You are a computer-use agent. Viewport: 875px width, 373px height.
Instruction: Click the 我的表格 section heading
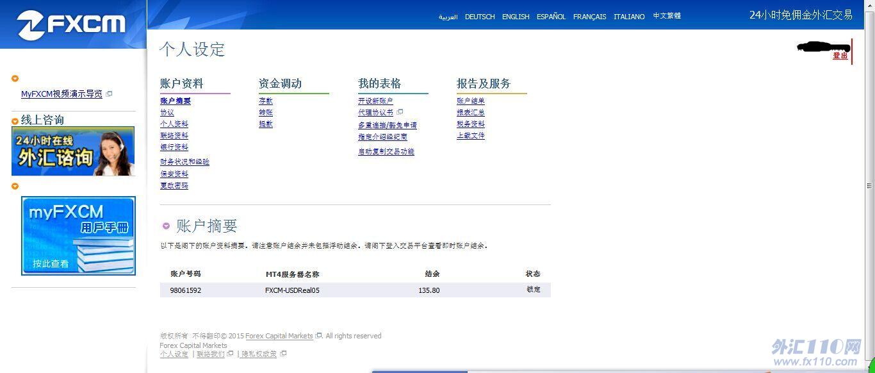point(380,84)
